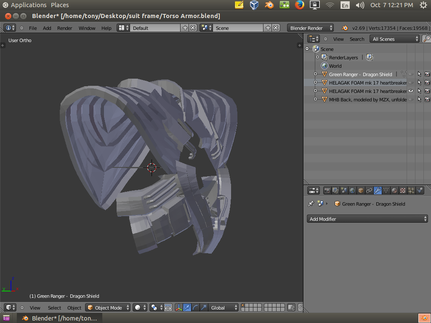Click the Info editor type selector icon

click(10, 28)
